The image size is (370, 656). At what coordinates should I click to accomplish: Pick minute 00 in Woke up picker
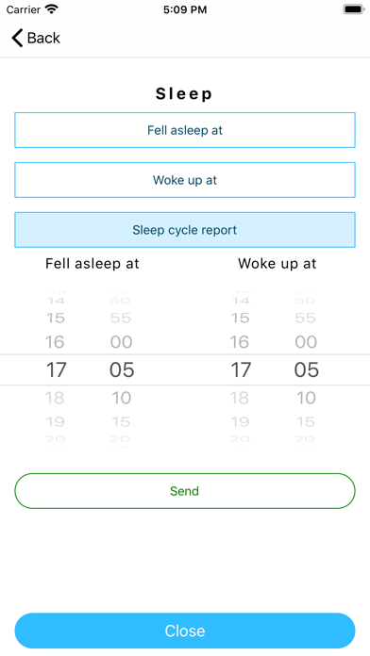click(x=306, y=342)
